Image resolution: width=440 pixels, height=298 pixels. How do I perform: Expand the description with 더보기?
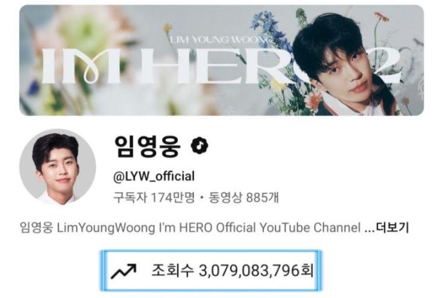pos(392,227)
